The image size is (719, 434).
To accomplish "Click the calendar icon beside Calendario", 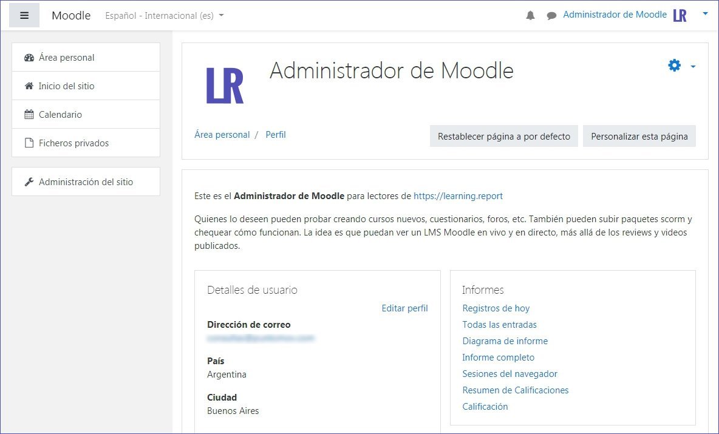I will pyautogui.click(x=29, y=114).
